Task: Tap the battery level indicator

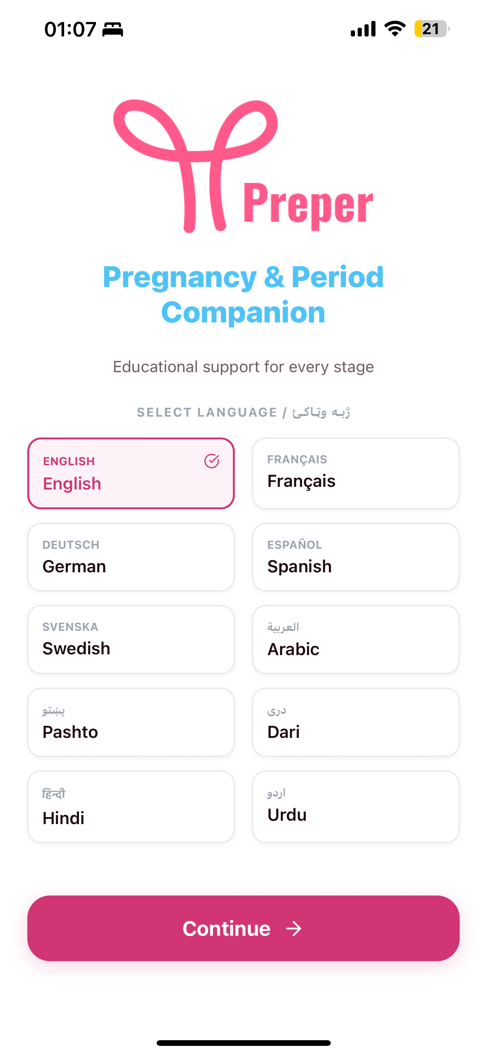Action: (x=431, y=28)
